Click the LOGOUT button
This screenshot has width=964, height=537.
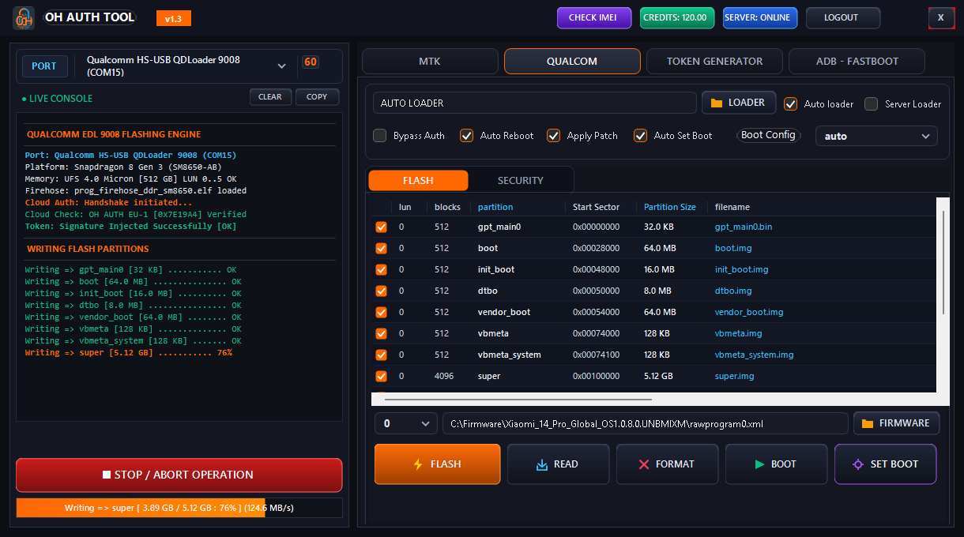(843, 17)
